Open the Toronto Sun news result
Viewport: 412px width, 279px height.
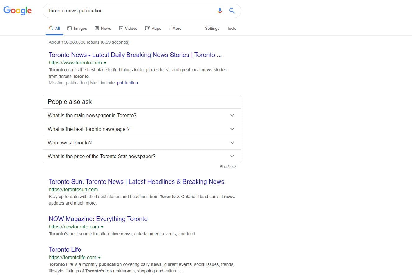[x=136, y=182]
